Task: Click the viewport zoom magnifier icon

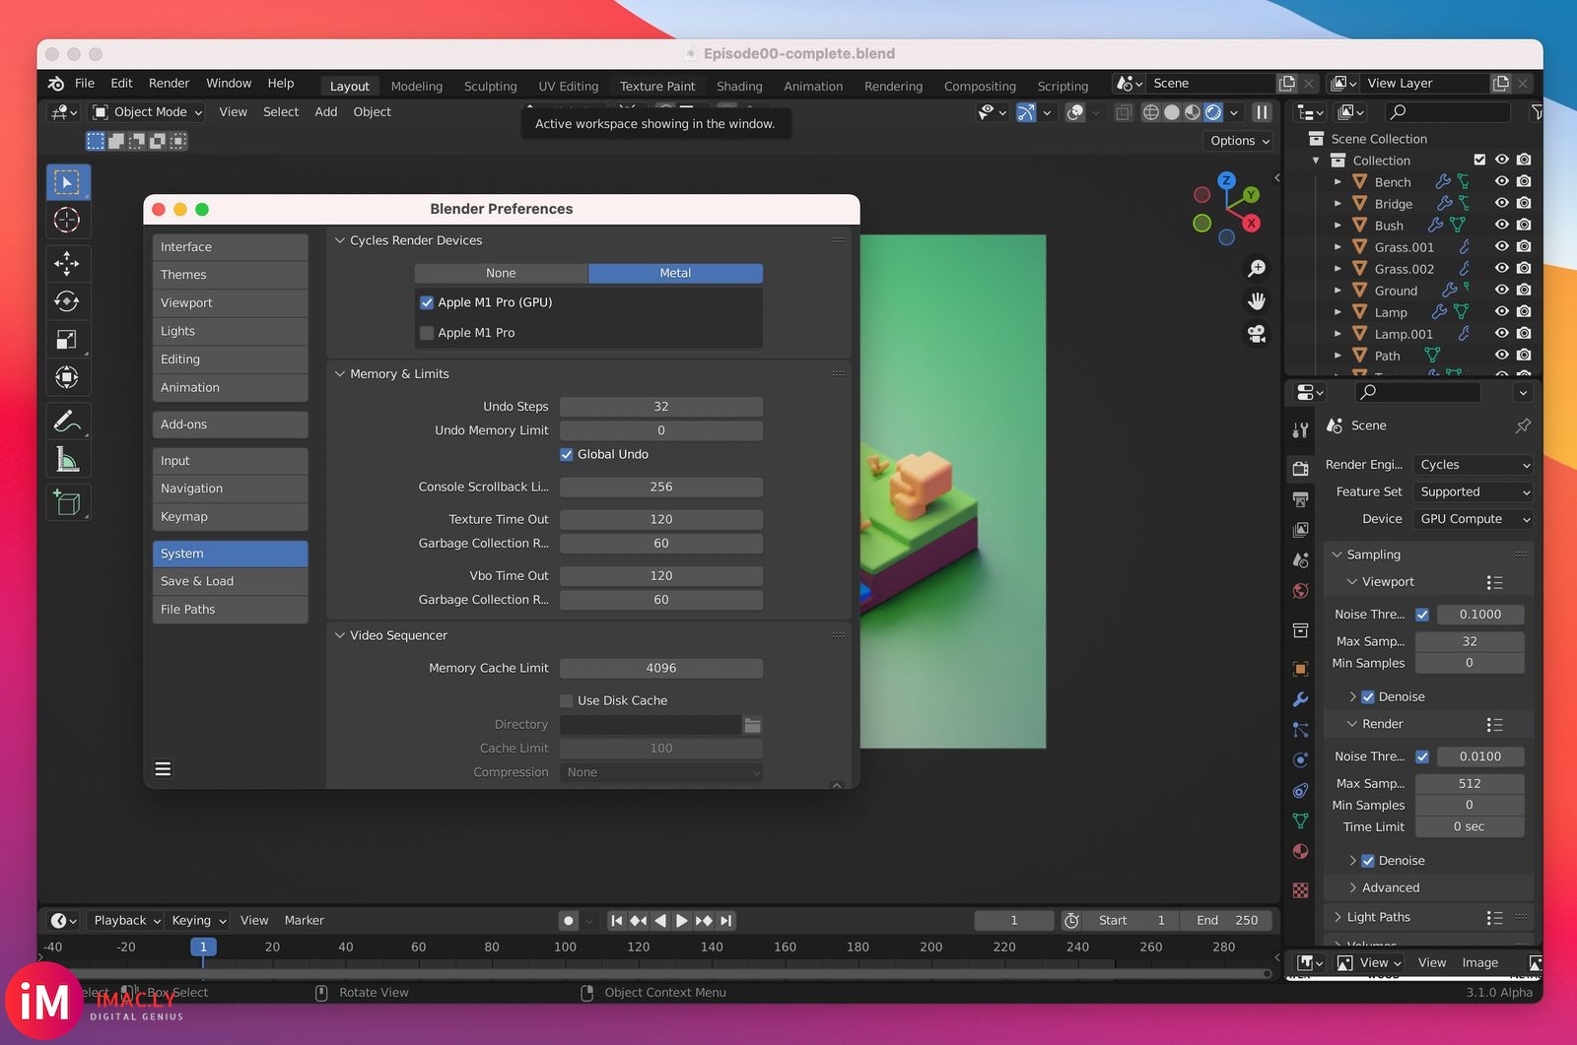Action: [1257, 268]
